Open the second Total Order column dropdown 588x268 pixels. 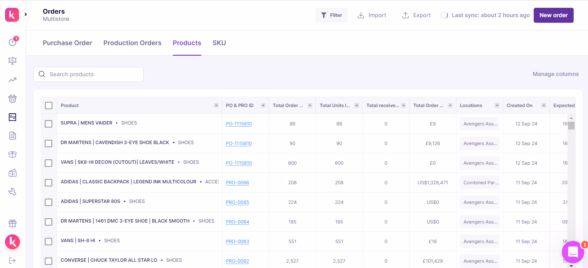click(450, 106)
